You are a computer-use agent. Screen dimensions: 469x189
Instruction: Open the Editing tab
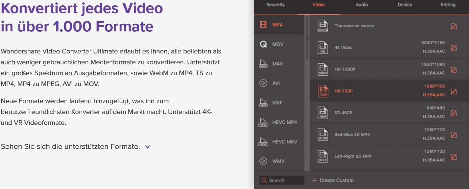click(x=448, y=5)
